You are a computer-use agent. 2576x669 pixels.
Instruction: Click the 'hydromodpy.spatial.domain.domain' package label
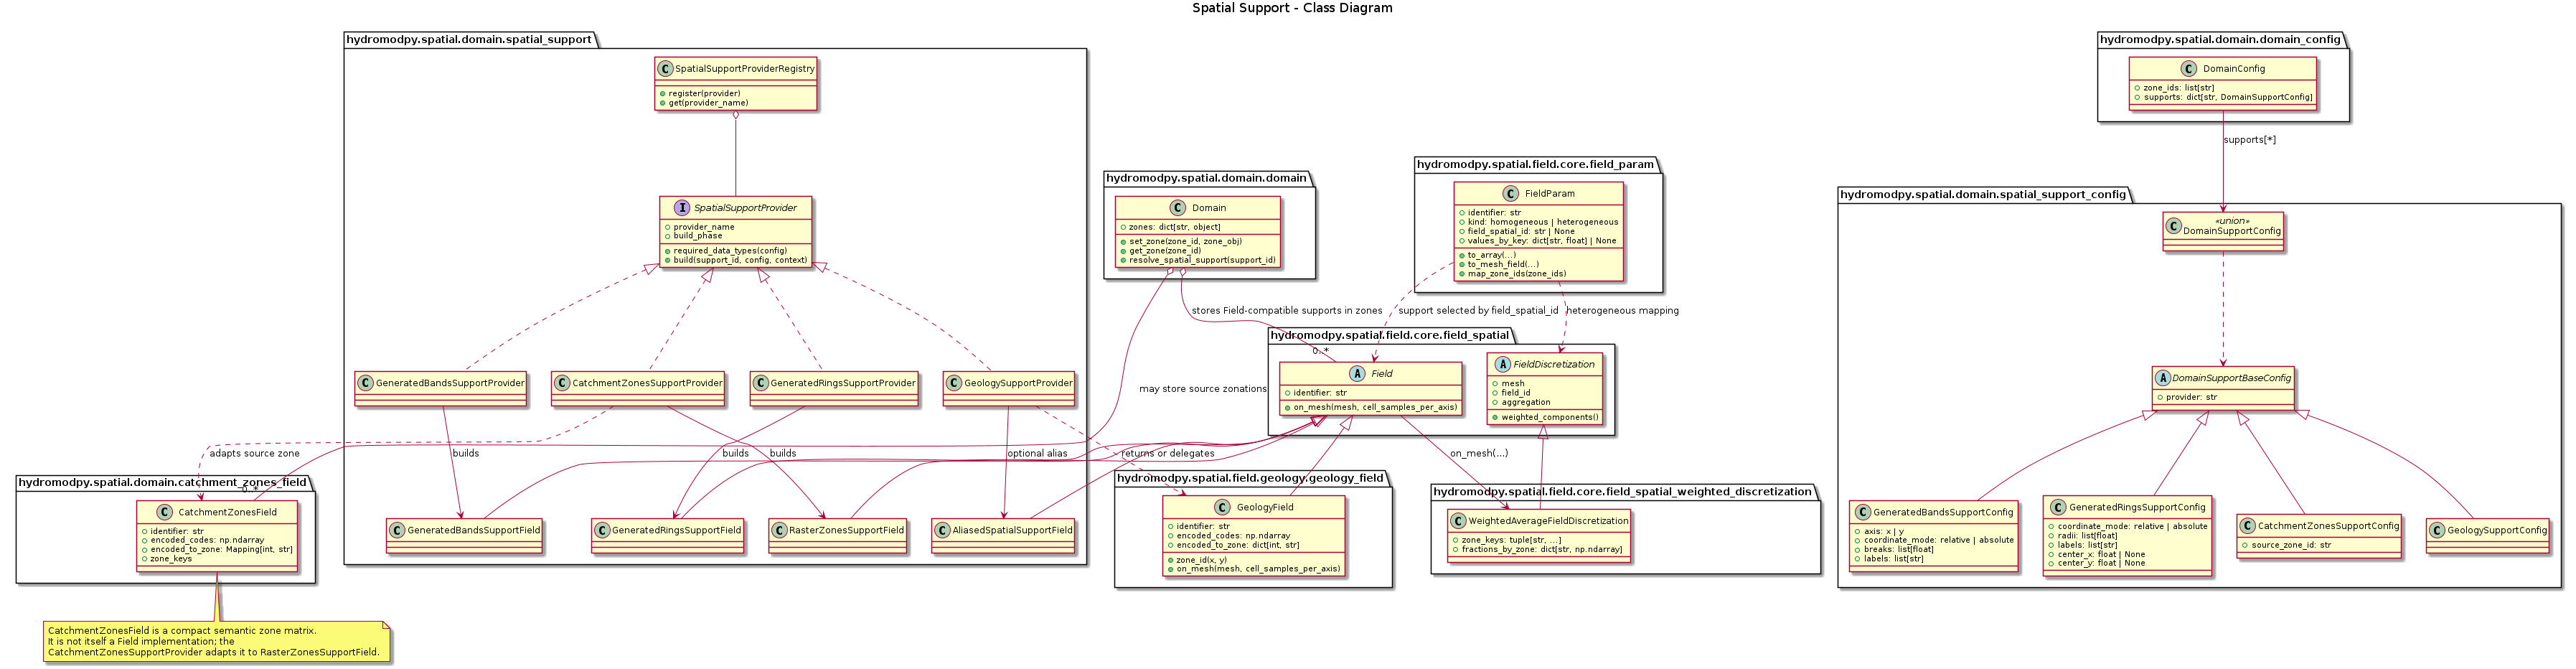tap(1206, 178)
